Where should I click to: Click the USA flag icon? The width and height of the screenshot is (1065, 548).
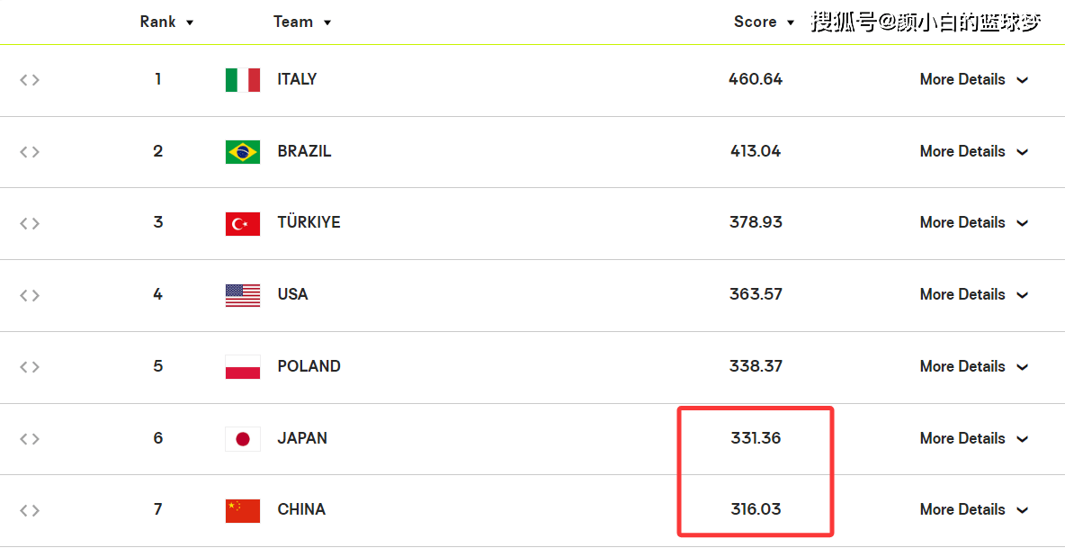243,295
